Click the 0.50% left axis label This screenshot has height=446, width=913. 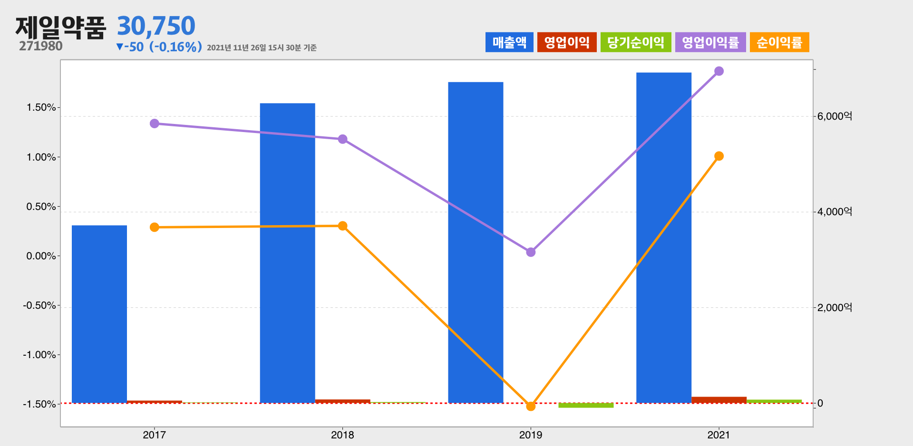pos(41,207)
